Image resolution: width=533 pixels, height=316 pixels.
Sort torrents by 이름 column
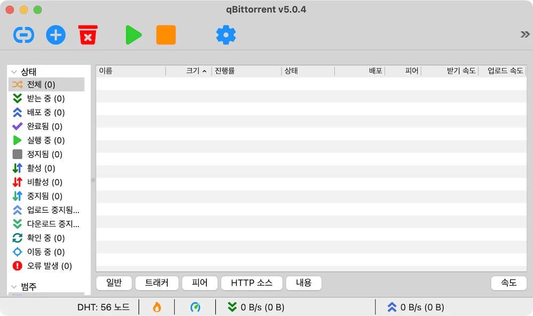tap(131, 71)
